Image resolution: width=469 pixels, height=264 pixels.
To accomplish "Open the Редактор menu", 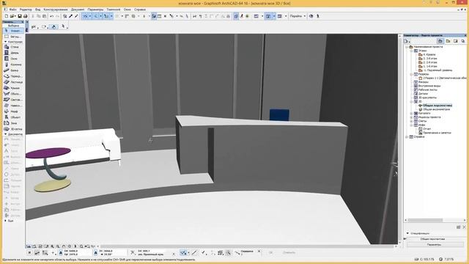I will 26,10.
